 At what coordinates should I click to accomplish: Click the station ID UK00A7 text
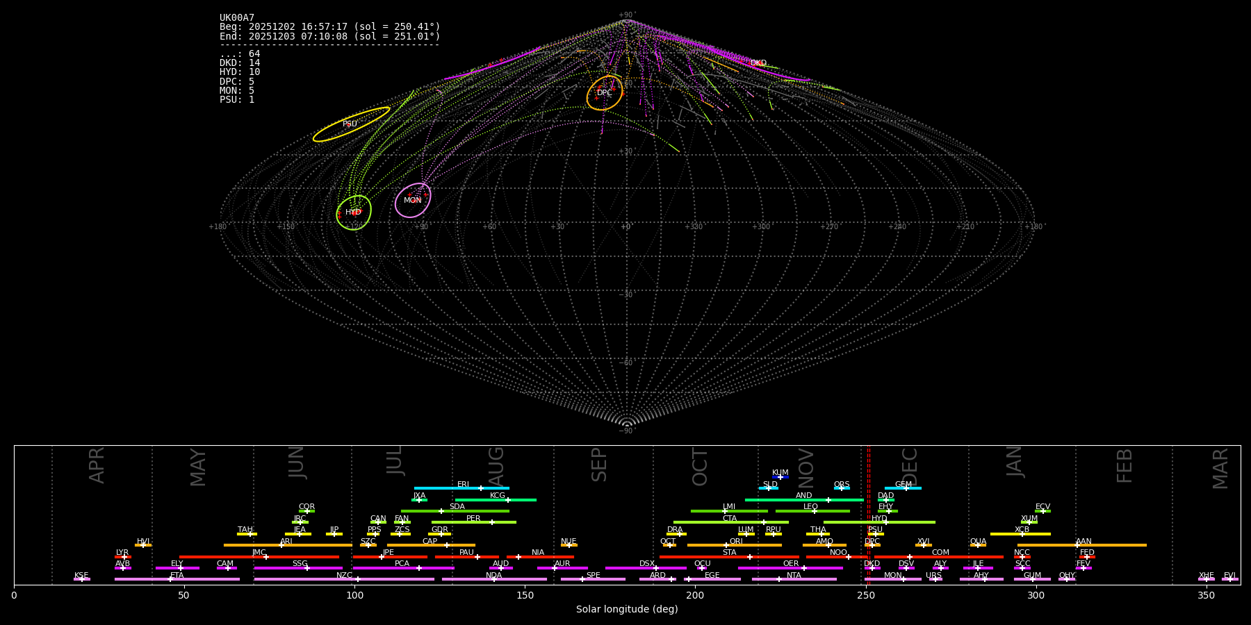point(237,18)
